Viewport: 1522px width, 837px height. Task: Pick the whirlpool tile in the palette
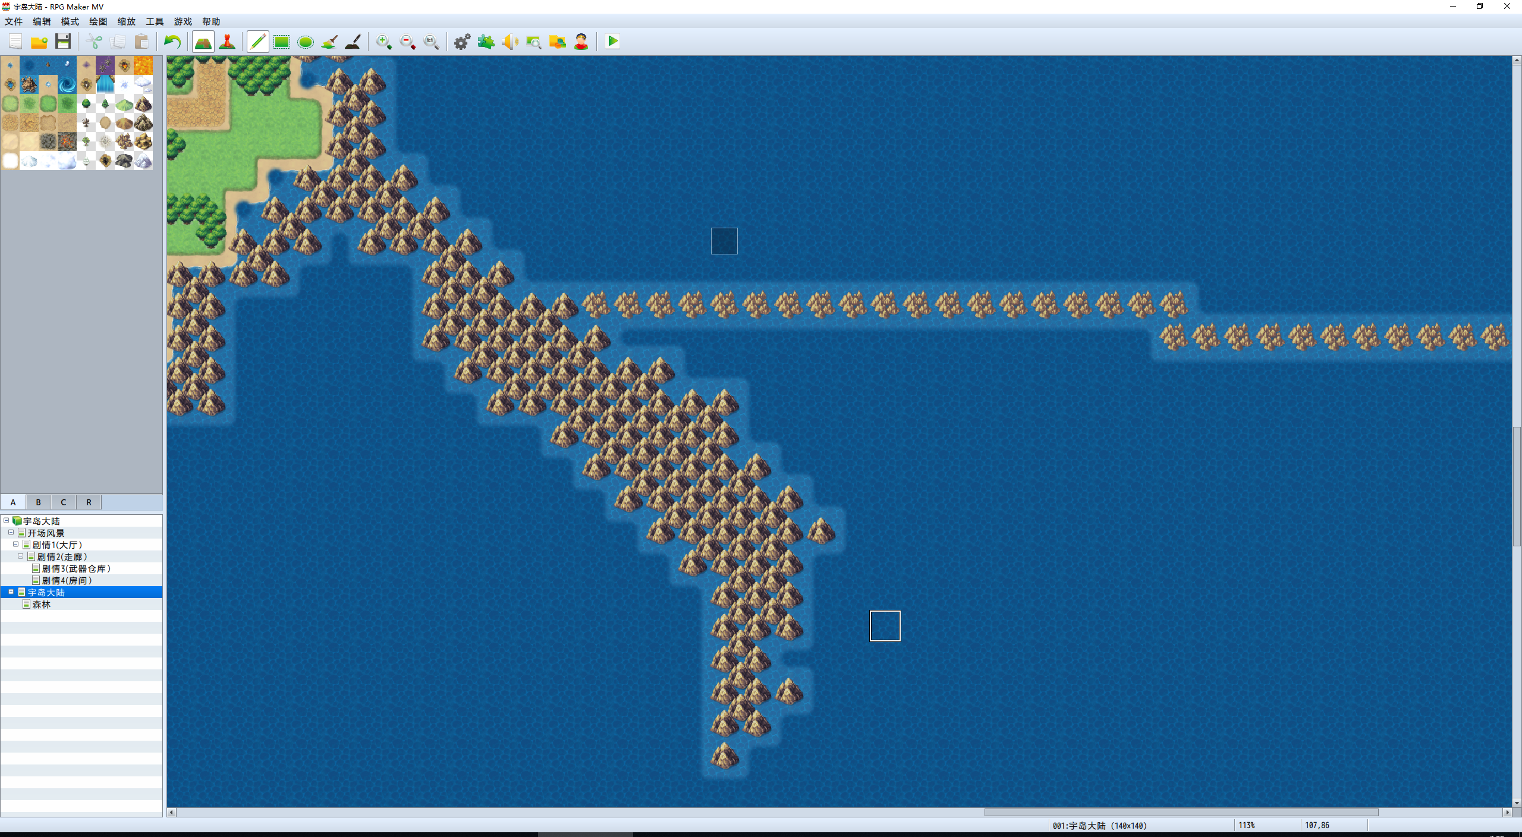[x=67, y=84]
